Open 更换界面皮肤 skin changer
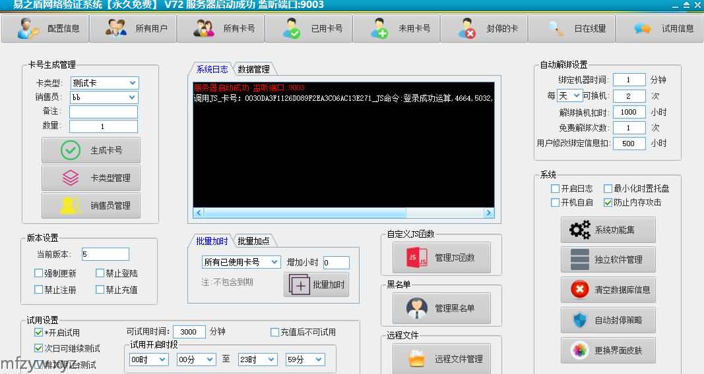This screenshot has height=374, width=704. point(608,350)
